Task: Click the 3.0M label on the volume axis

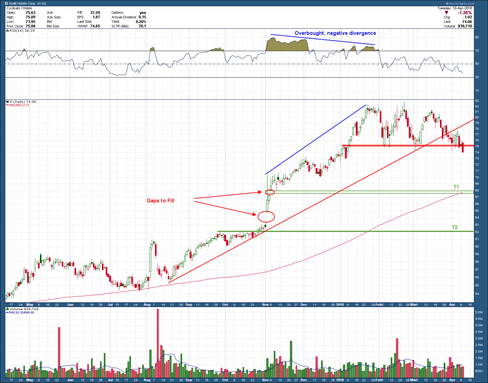Action: 479,338
